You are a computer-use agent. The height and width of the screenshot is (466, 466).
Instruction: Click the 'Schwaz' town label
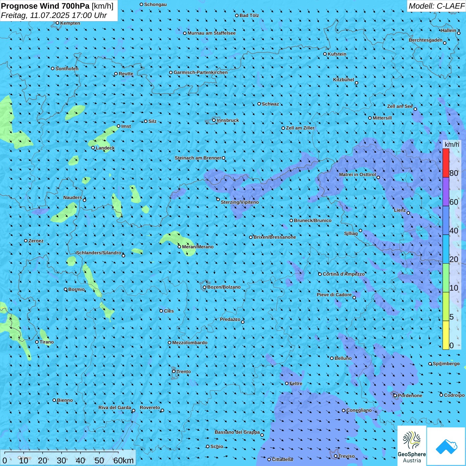click(270, 104)
